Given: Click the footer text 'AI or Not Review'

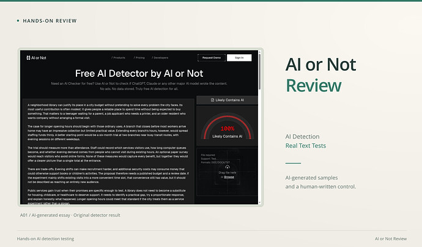Looking at the screenshot, I should [391, 238].
